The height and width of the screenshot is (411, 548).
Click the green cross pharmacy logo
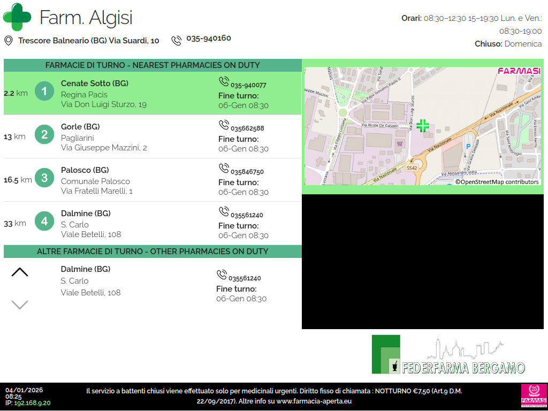pos(17,17)
